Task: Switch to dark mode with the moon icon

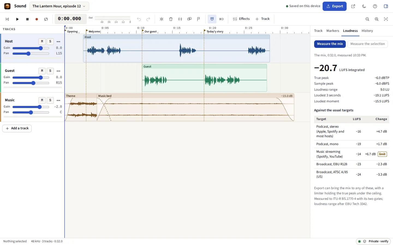Action: [364, 6]
